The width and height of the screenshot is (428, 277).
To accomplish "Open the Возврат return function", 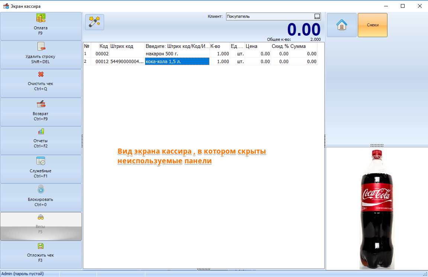I will [x=41, y=112].
